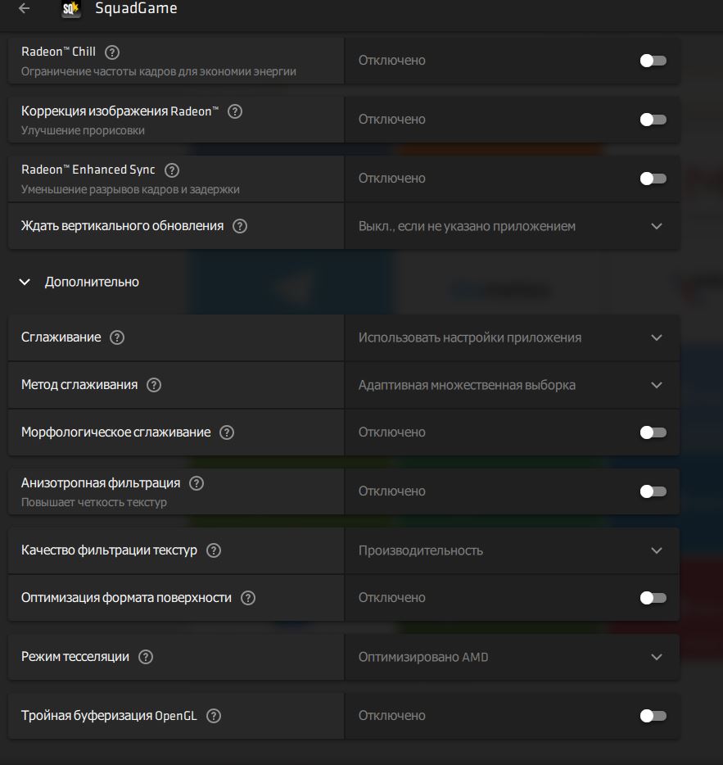Collapse the Дополнительно section
The image size is (723, 765).
click(x=25, y=282)
